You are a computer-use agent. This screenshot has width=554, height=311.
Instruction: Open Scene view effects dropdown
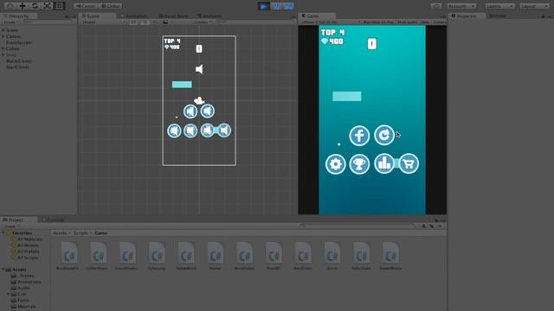(x=167, y=22)
